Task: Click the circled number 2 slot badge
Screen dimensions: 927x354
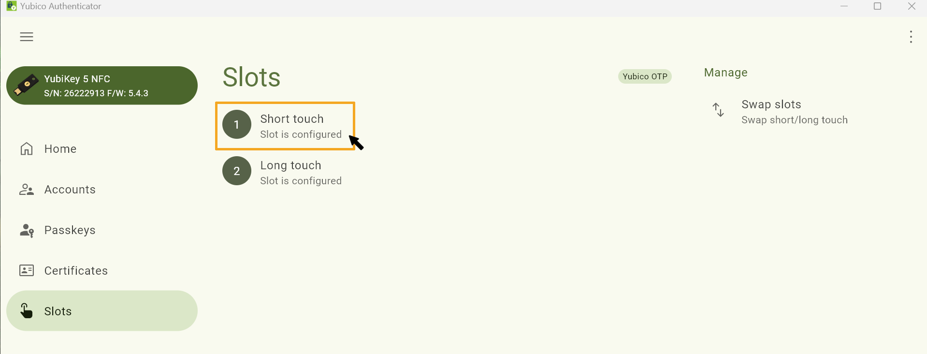Action: [x=236, y=171]
